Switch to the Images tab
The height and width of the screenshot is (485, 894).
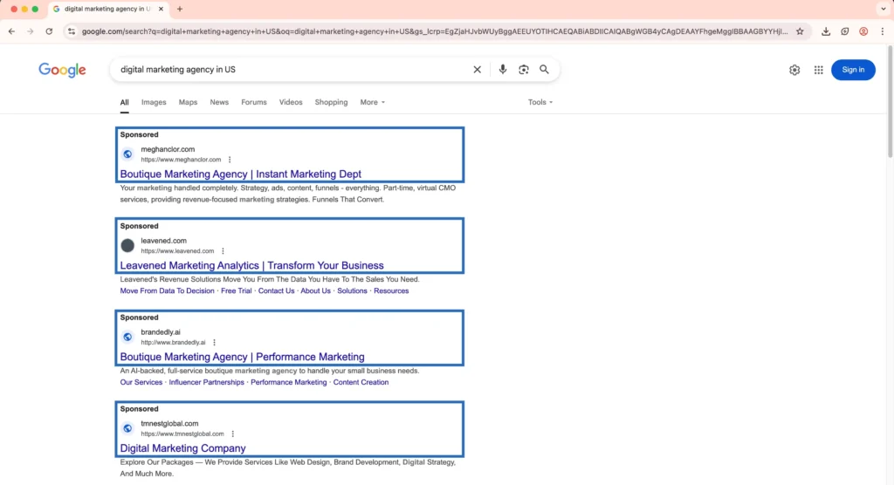point(154,103)
